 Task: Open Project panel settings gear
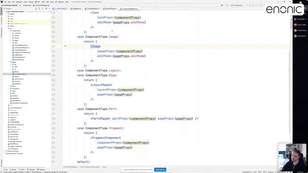click(x=46, y=9)
